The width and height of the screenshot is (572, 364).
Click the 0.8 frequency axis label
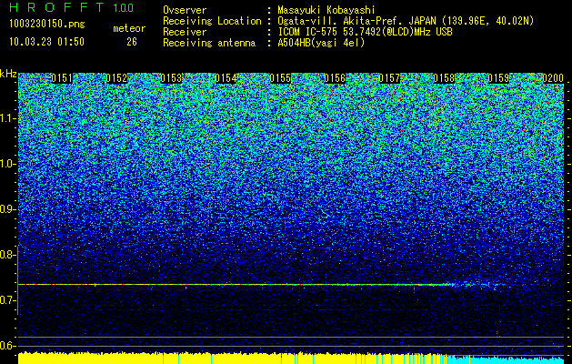[x=7, y=255]
